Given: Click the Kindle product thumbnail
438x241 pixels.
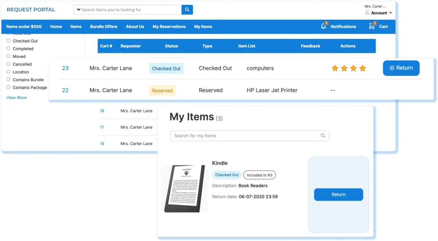Looking at the screenshot, I should pos(185,188).
